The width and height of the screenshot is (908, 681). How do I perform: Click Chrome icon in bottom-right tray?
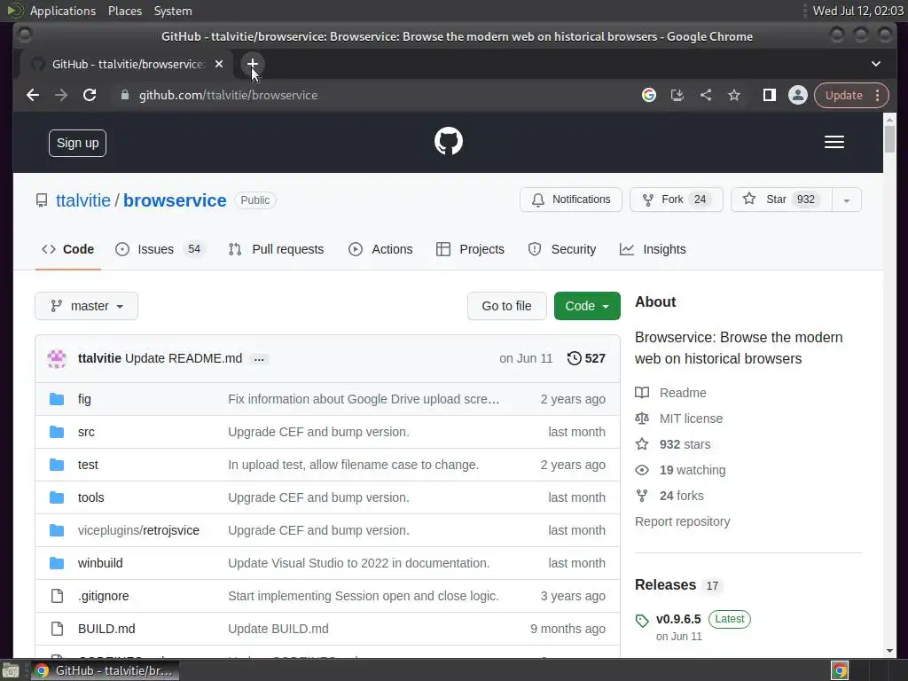point(840,670)
